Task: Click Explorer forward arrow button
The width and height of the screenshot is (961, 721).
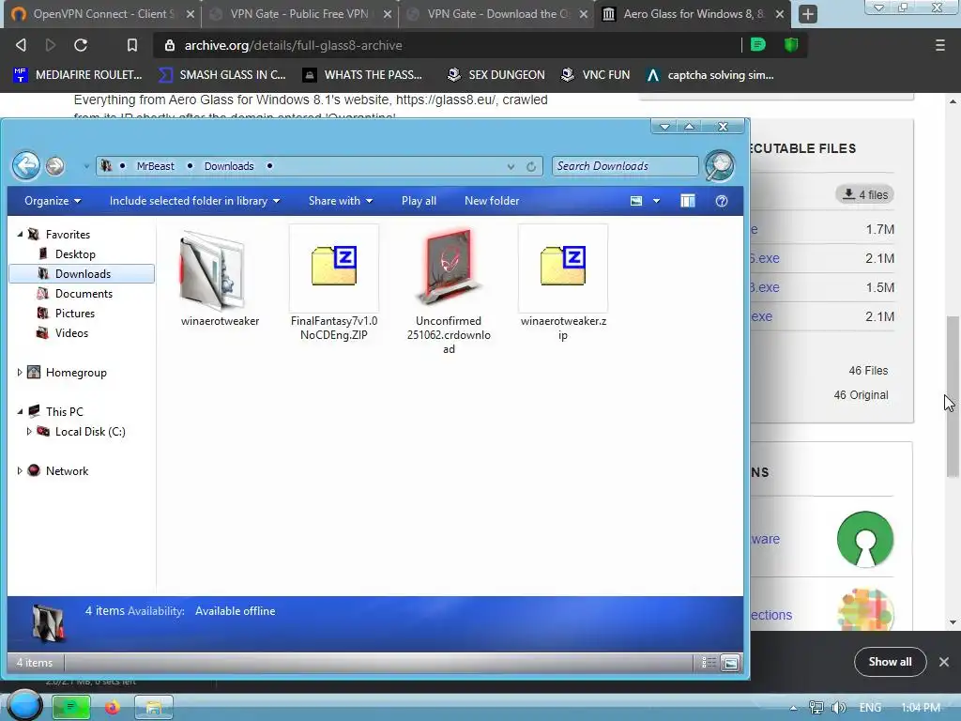Action: tap(55, 165)
